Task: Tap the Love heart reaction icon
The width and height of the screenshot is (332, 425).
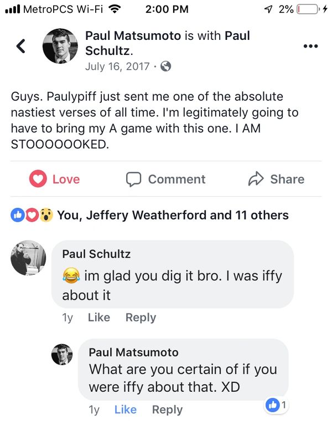Action: 38,179
